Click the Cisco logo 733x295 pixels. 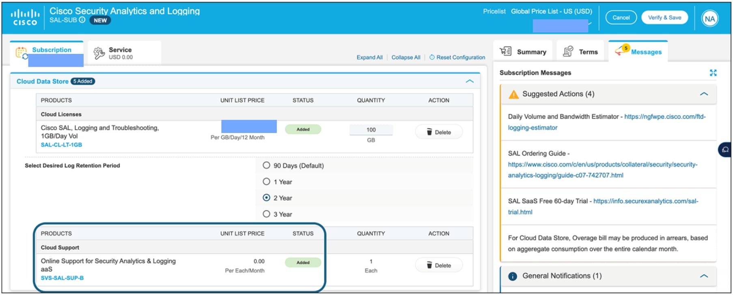25,18
